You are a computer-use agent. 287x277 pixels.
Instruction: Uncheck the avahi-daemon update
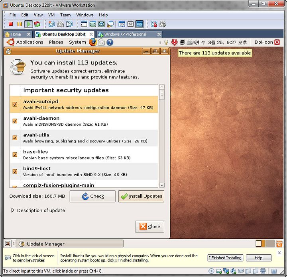click(x=15, y=121)
